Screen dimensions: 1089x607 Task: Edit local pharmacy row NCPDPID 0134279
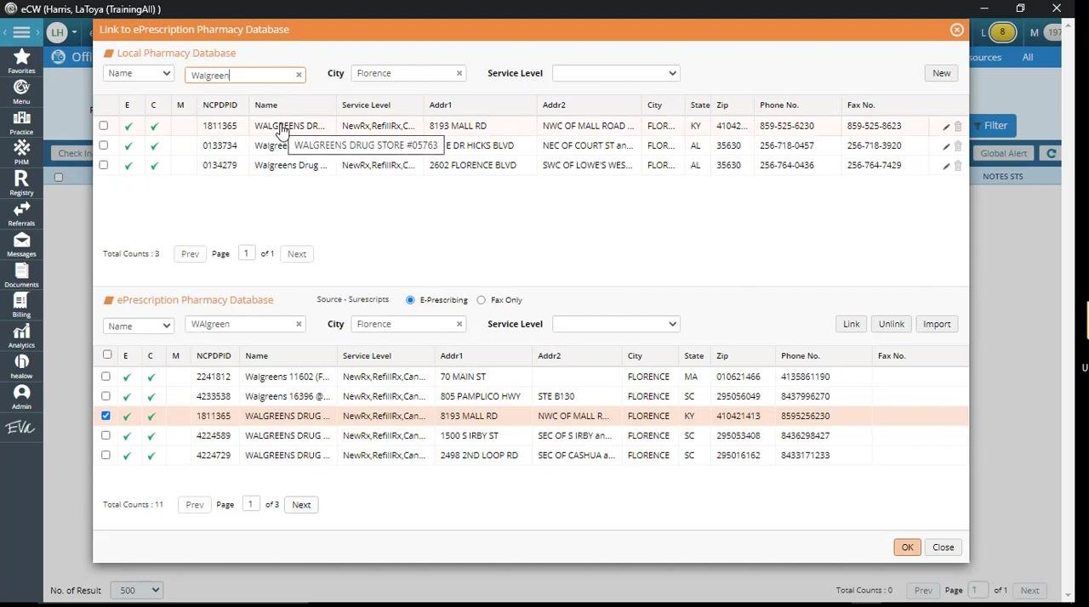coord(946,166)
